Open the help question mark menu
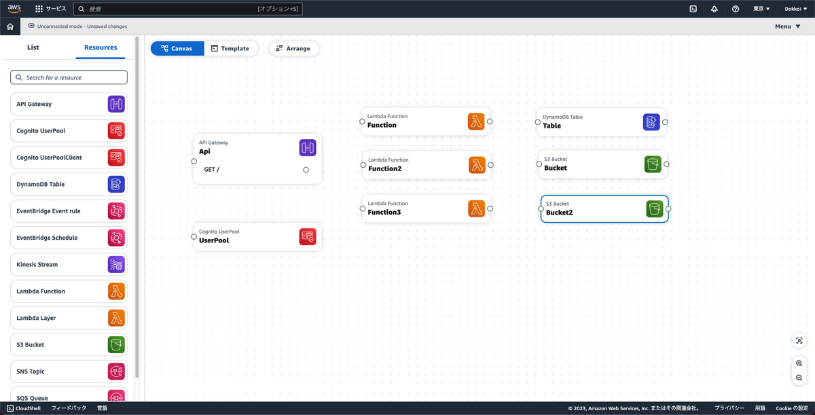The width and height of the screenshot is (815, 415). click(x=736, y=9)
